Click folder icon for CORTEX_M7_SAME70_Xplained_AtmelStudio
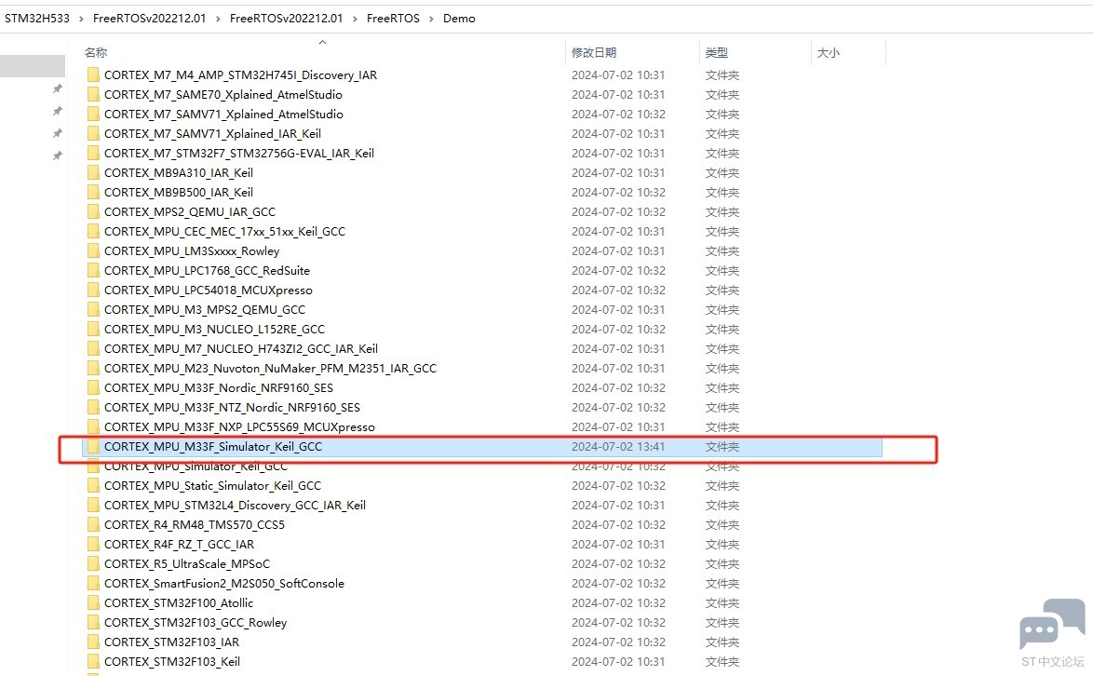1093x676 pixels. pos(93,95)
